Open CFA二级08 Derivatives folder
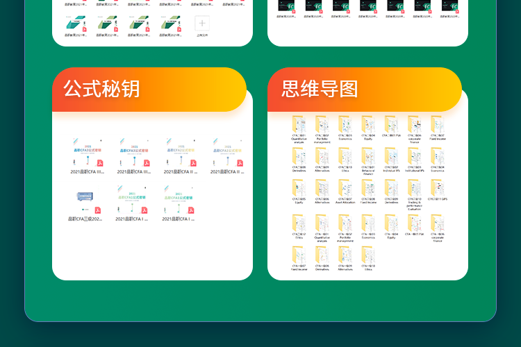The height and width of the screenshot is (347, 521). (299, 160)
